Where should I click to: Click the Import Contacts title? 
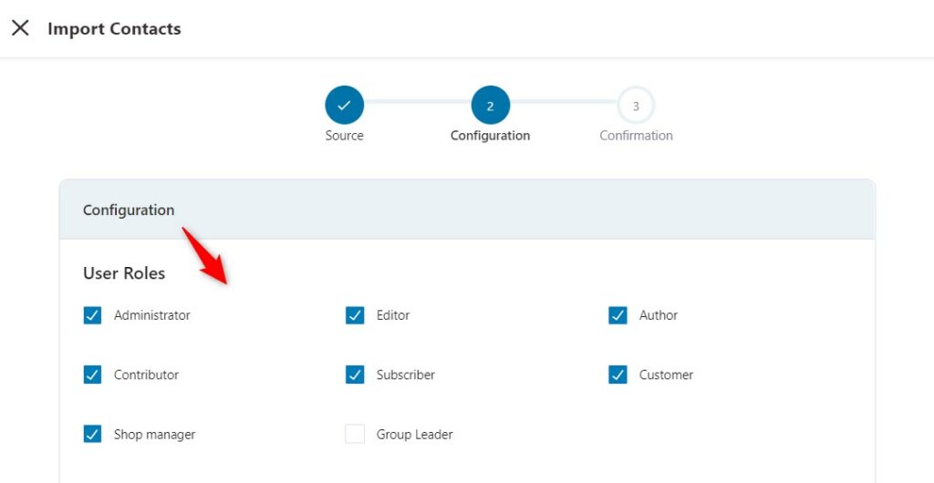point(114,28)
